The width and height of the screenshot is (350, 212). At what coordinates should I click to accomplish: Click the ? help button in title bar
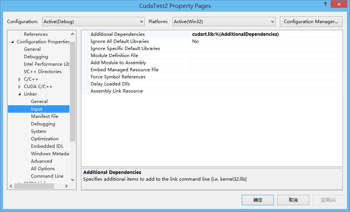coord(325,4)
